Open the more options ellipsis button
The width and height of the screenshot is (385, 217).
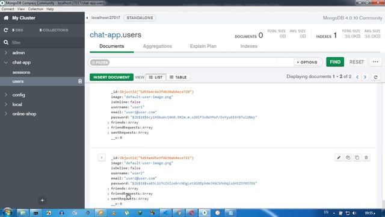pyautogui.click(x=375, y=62)
